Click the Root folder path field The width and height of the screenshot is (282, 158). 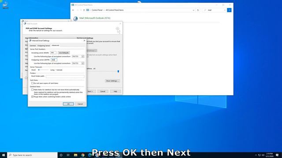point(65,76)
